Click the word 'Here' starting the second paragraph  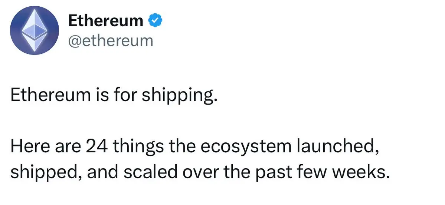[x=29, y=146]
